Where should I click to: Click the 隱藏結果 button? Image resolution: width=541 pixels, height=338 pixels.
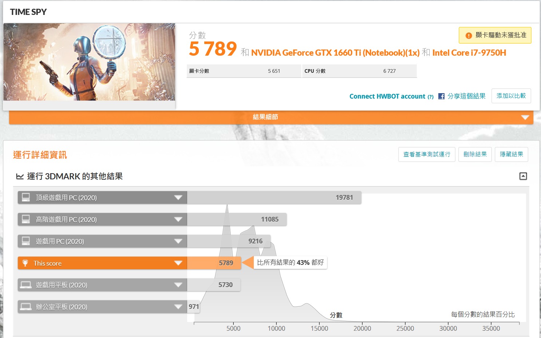click(512, 154)
